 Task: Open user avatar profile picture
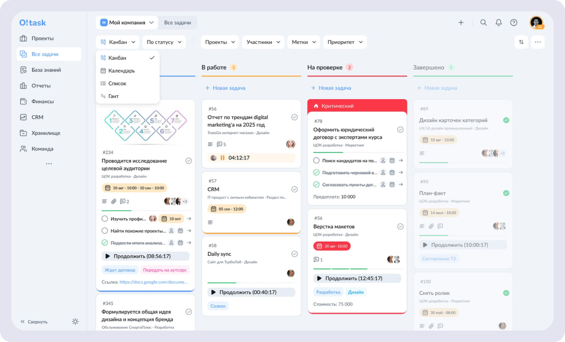click(x=536, y=23)
